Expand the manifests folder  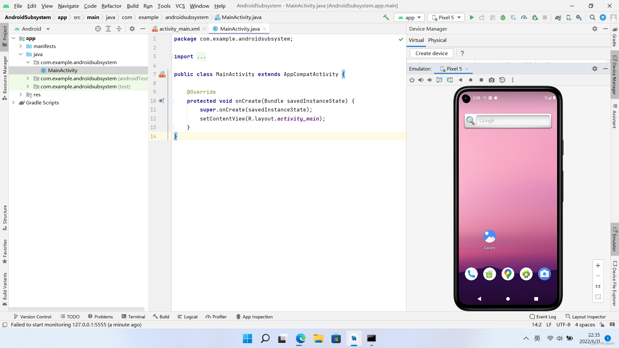tap(21, 46)
